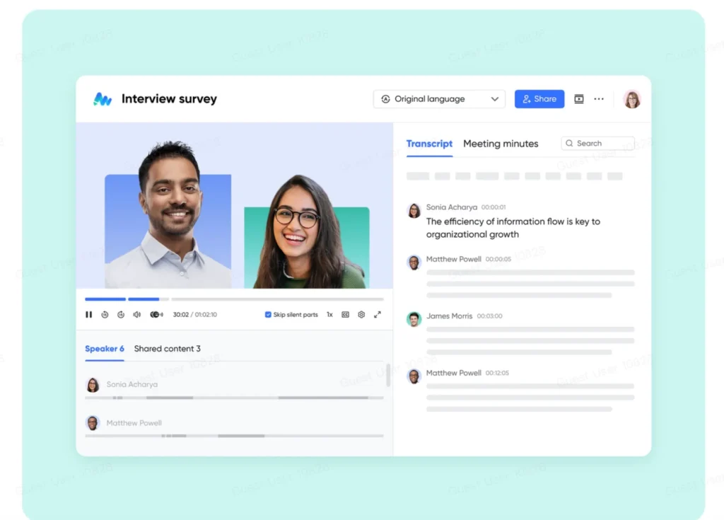Toggle the voice enhancement icon
The height and width of the screenshot is (520, 724).
[x=156, y=314]
